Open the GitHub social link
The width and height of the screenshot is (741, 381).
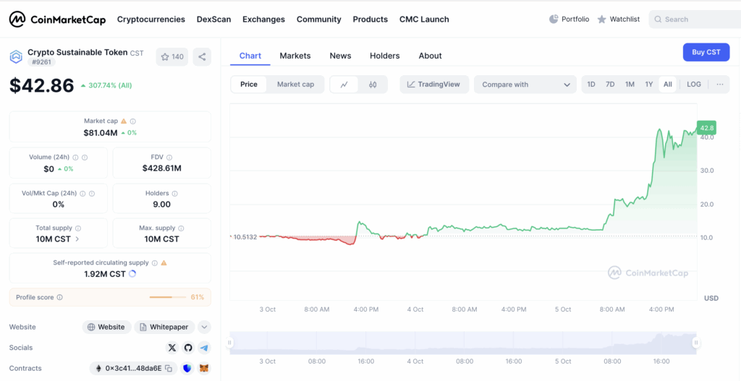[188, 348]
